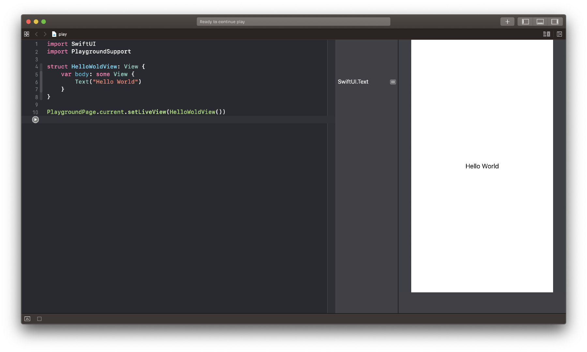587x352 pixels.
Task: Click PlaygroundSupport import text
Action: [x=101, y=51]
